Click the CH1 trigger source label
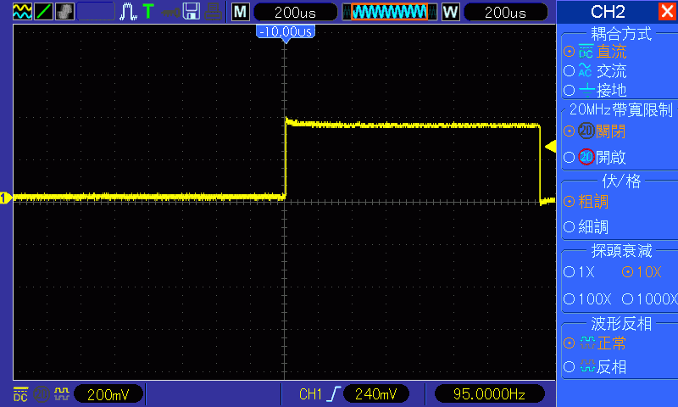 pyautogui.click(x=310, y=394)
